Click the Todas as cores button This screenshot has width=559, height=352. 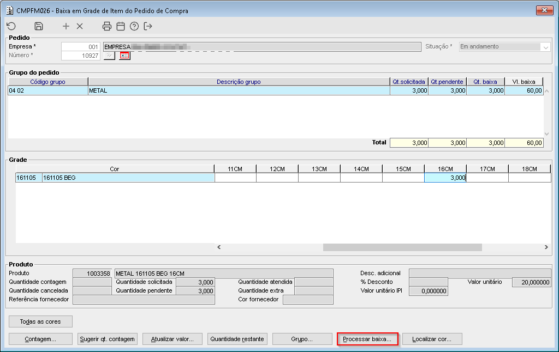click(x=40, y=321)
